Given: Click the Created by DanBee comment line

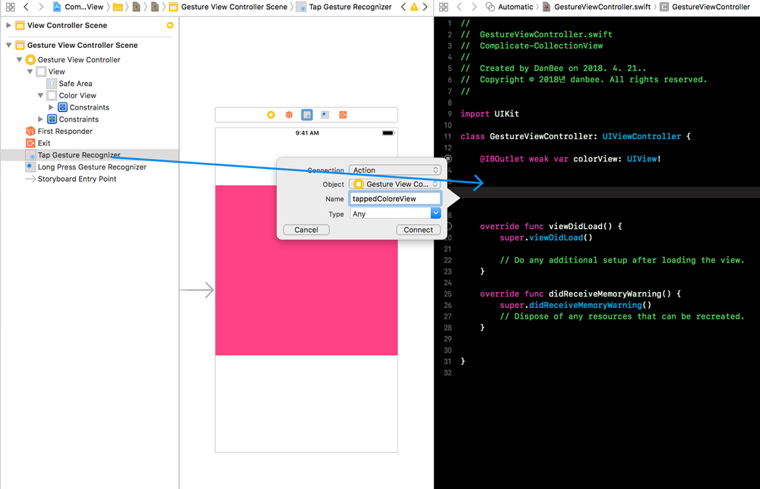Looking at the screenshot, I should coord(553,68).
